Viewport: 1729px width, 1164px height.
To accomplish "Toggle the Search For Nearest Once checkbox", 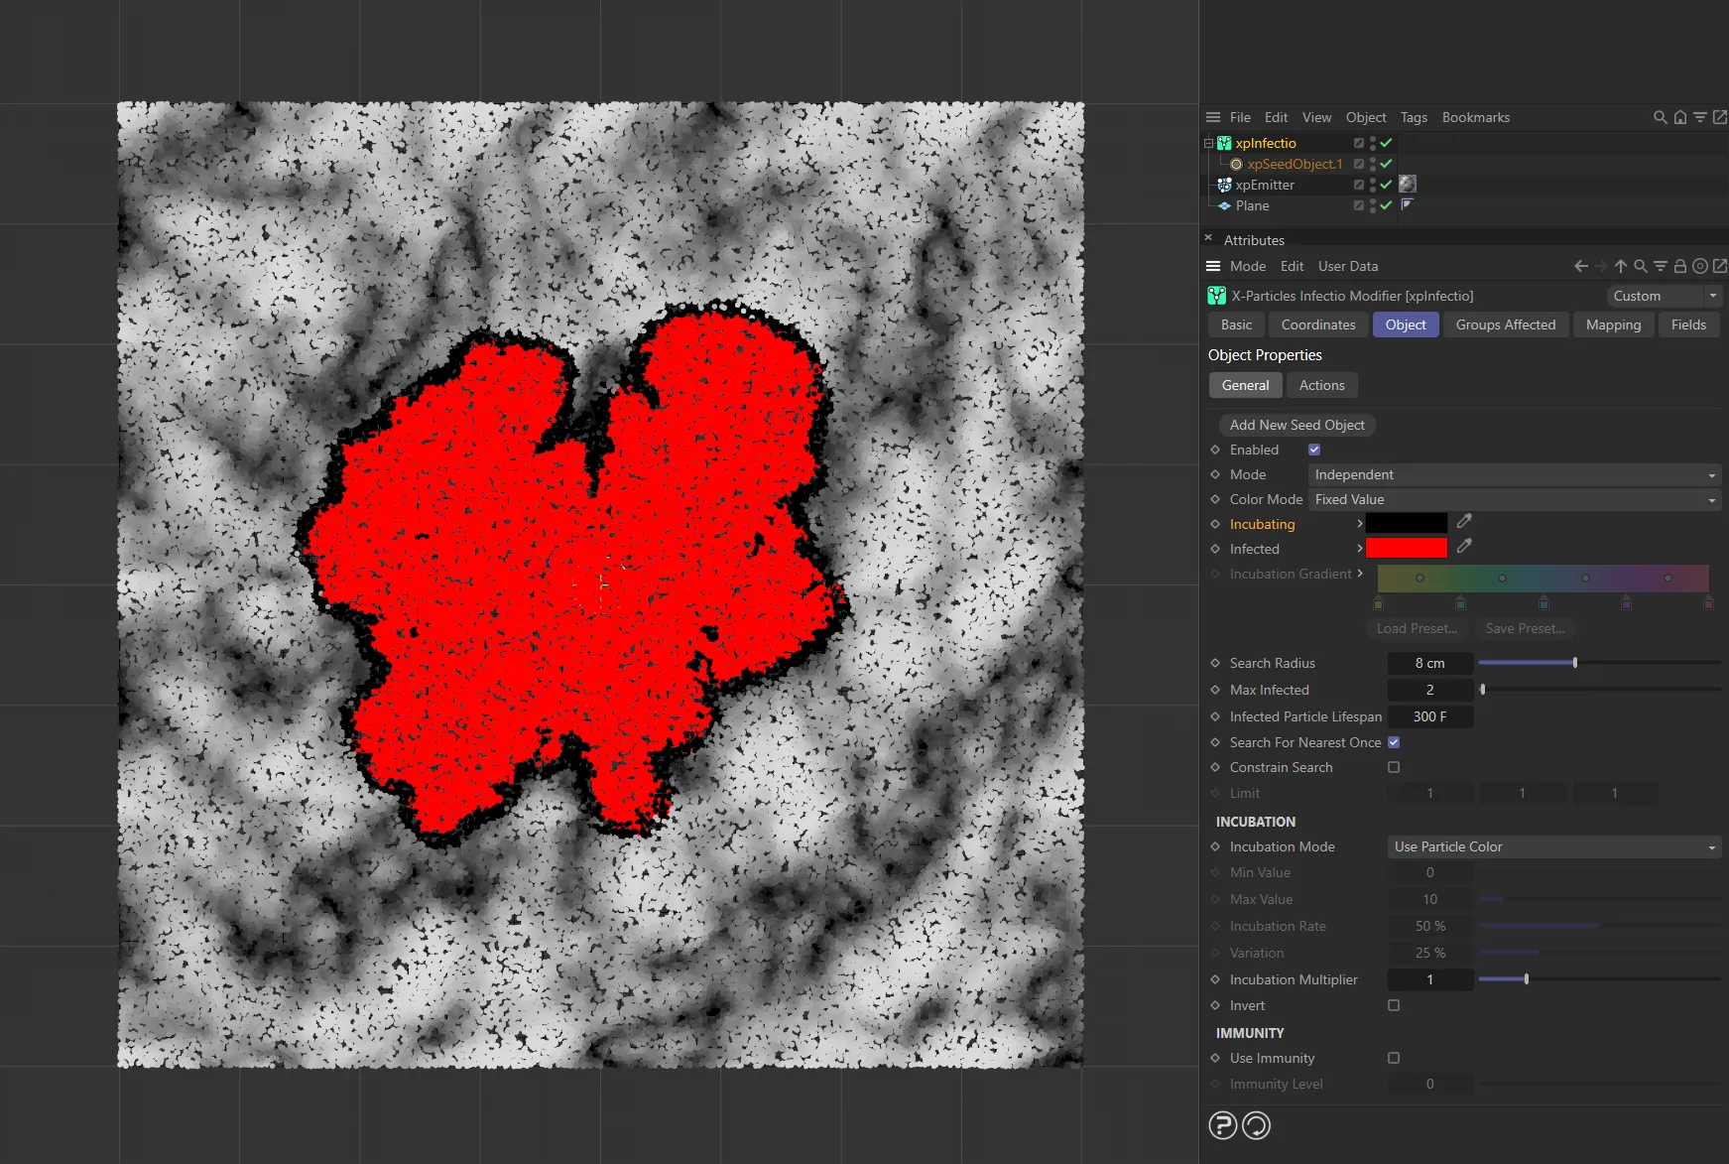I will click(x=1394, y=742).
